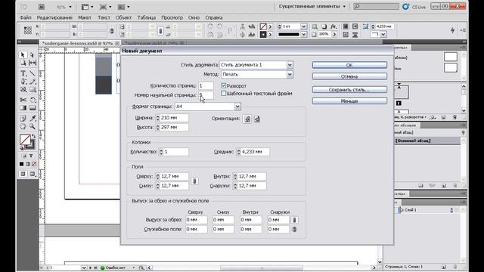Select the Line tool
The width and height of the screenshot is (484, 272).
[x=33, y=73]
